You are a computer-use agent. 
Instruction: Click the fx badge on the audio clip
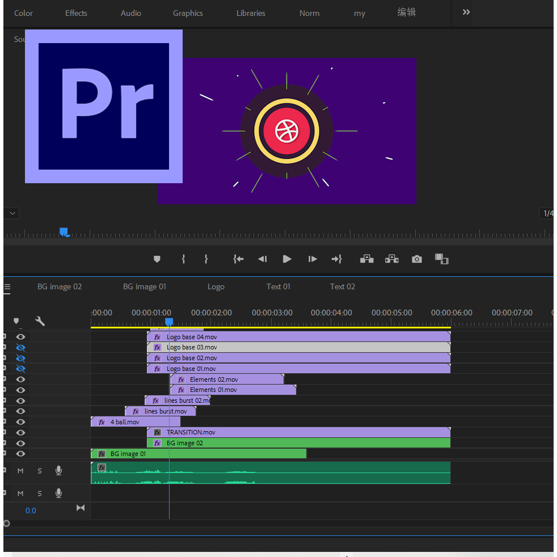(x=102, y=467)
